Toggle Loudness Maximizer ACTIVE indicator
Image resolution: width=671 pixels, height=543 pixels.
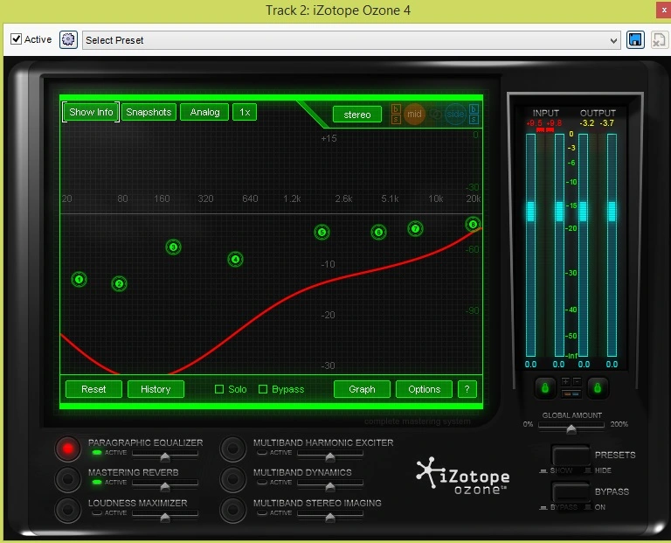(x=97, y=512)
